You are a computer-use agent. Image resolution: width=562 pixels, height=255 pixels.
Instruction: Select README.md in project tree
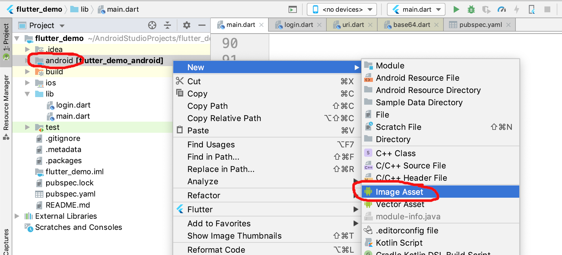(x=68, y=205)
